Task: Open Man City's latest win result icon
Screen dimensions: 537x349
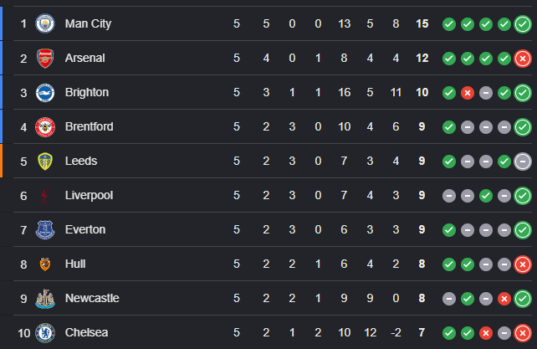Action: click(523, 24)
